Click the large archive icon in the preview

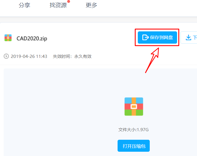point(134,106)
